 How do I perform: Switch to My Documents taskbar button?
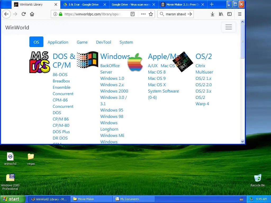coord(134,199)
